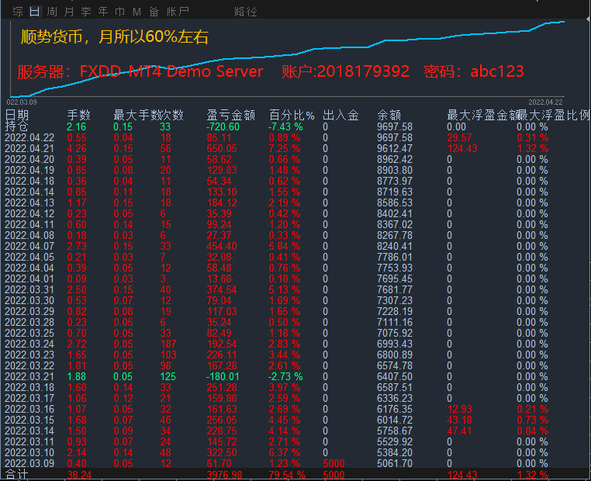Open the 账户 account tab

tap(178, 12)
